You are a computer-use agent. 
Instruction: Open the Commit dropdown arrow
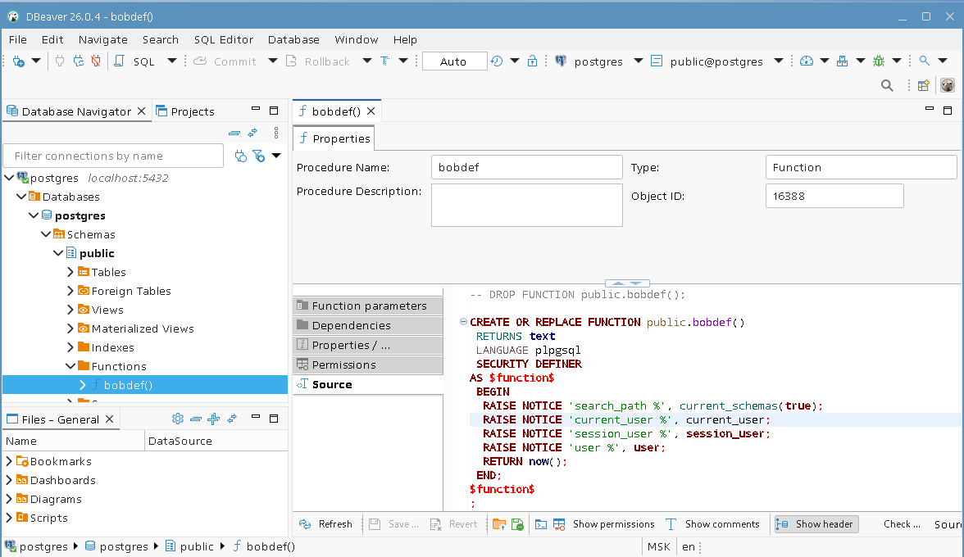click(273, 61)
